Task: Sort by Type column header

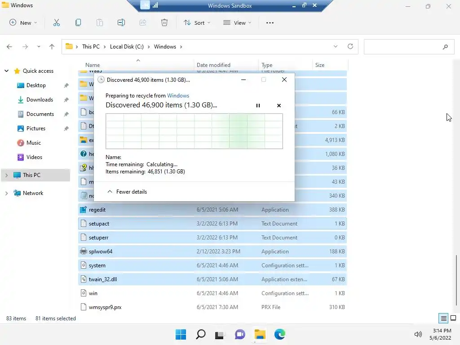Action: 267,65
